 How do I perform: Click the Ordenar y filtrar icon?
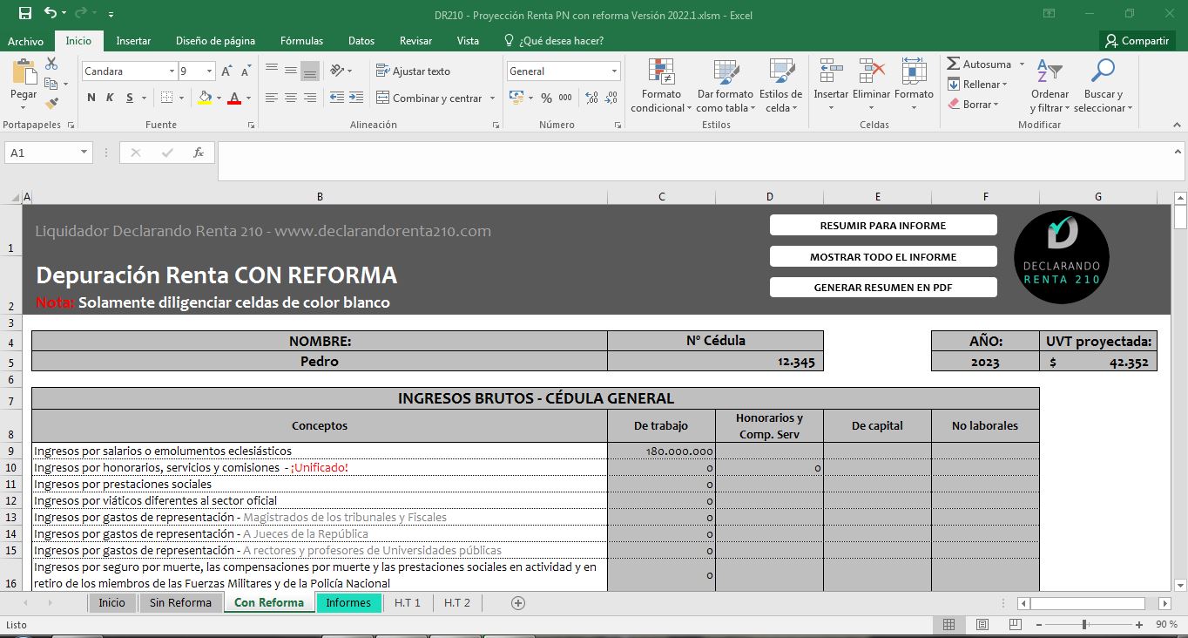(x=1050, y=71)
